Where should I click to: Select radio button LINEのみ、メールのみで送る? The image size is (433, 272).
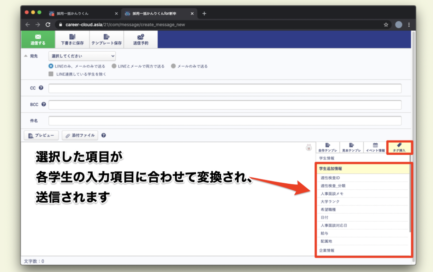pyautogui.click(x=51, y=66)
